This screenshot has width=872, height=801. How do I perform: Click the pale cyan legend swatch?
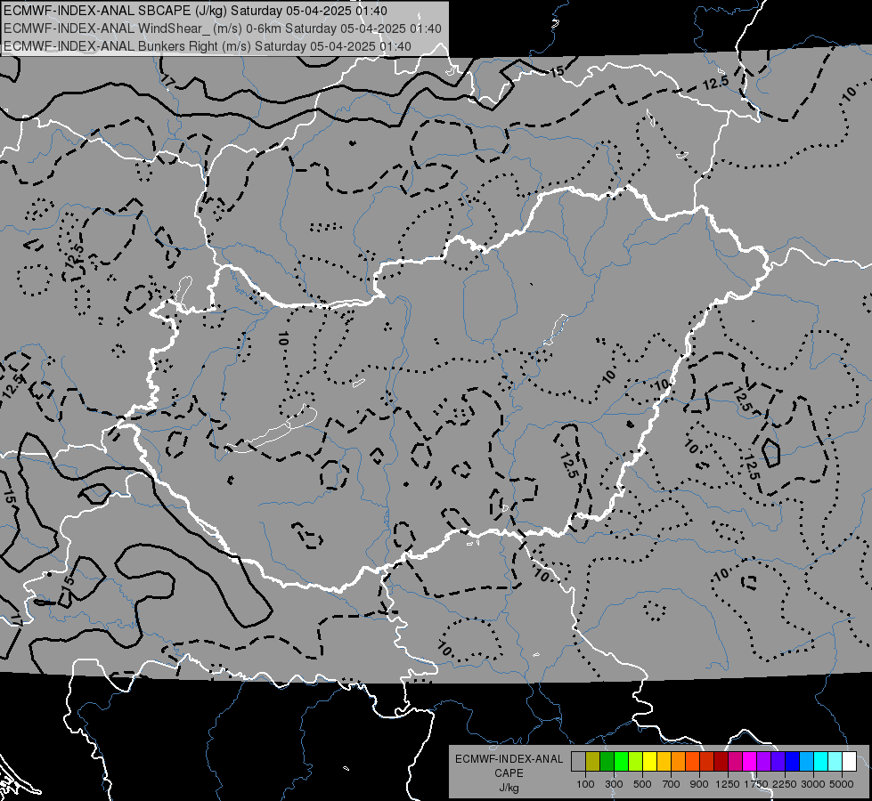(835, 762)
